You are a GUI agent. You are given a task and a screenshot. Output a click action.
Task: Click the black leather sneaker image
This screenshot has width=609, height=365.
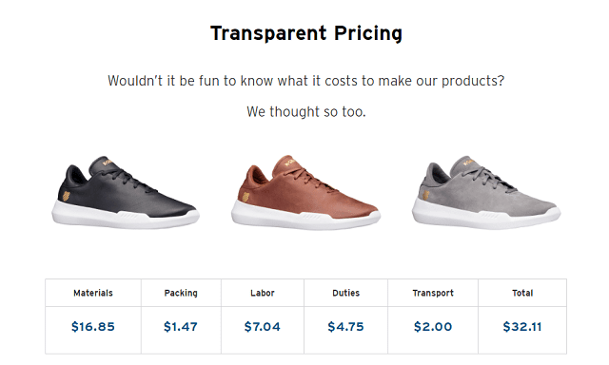coord(126,192)
